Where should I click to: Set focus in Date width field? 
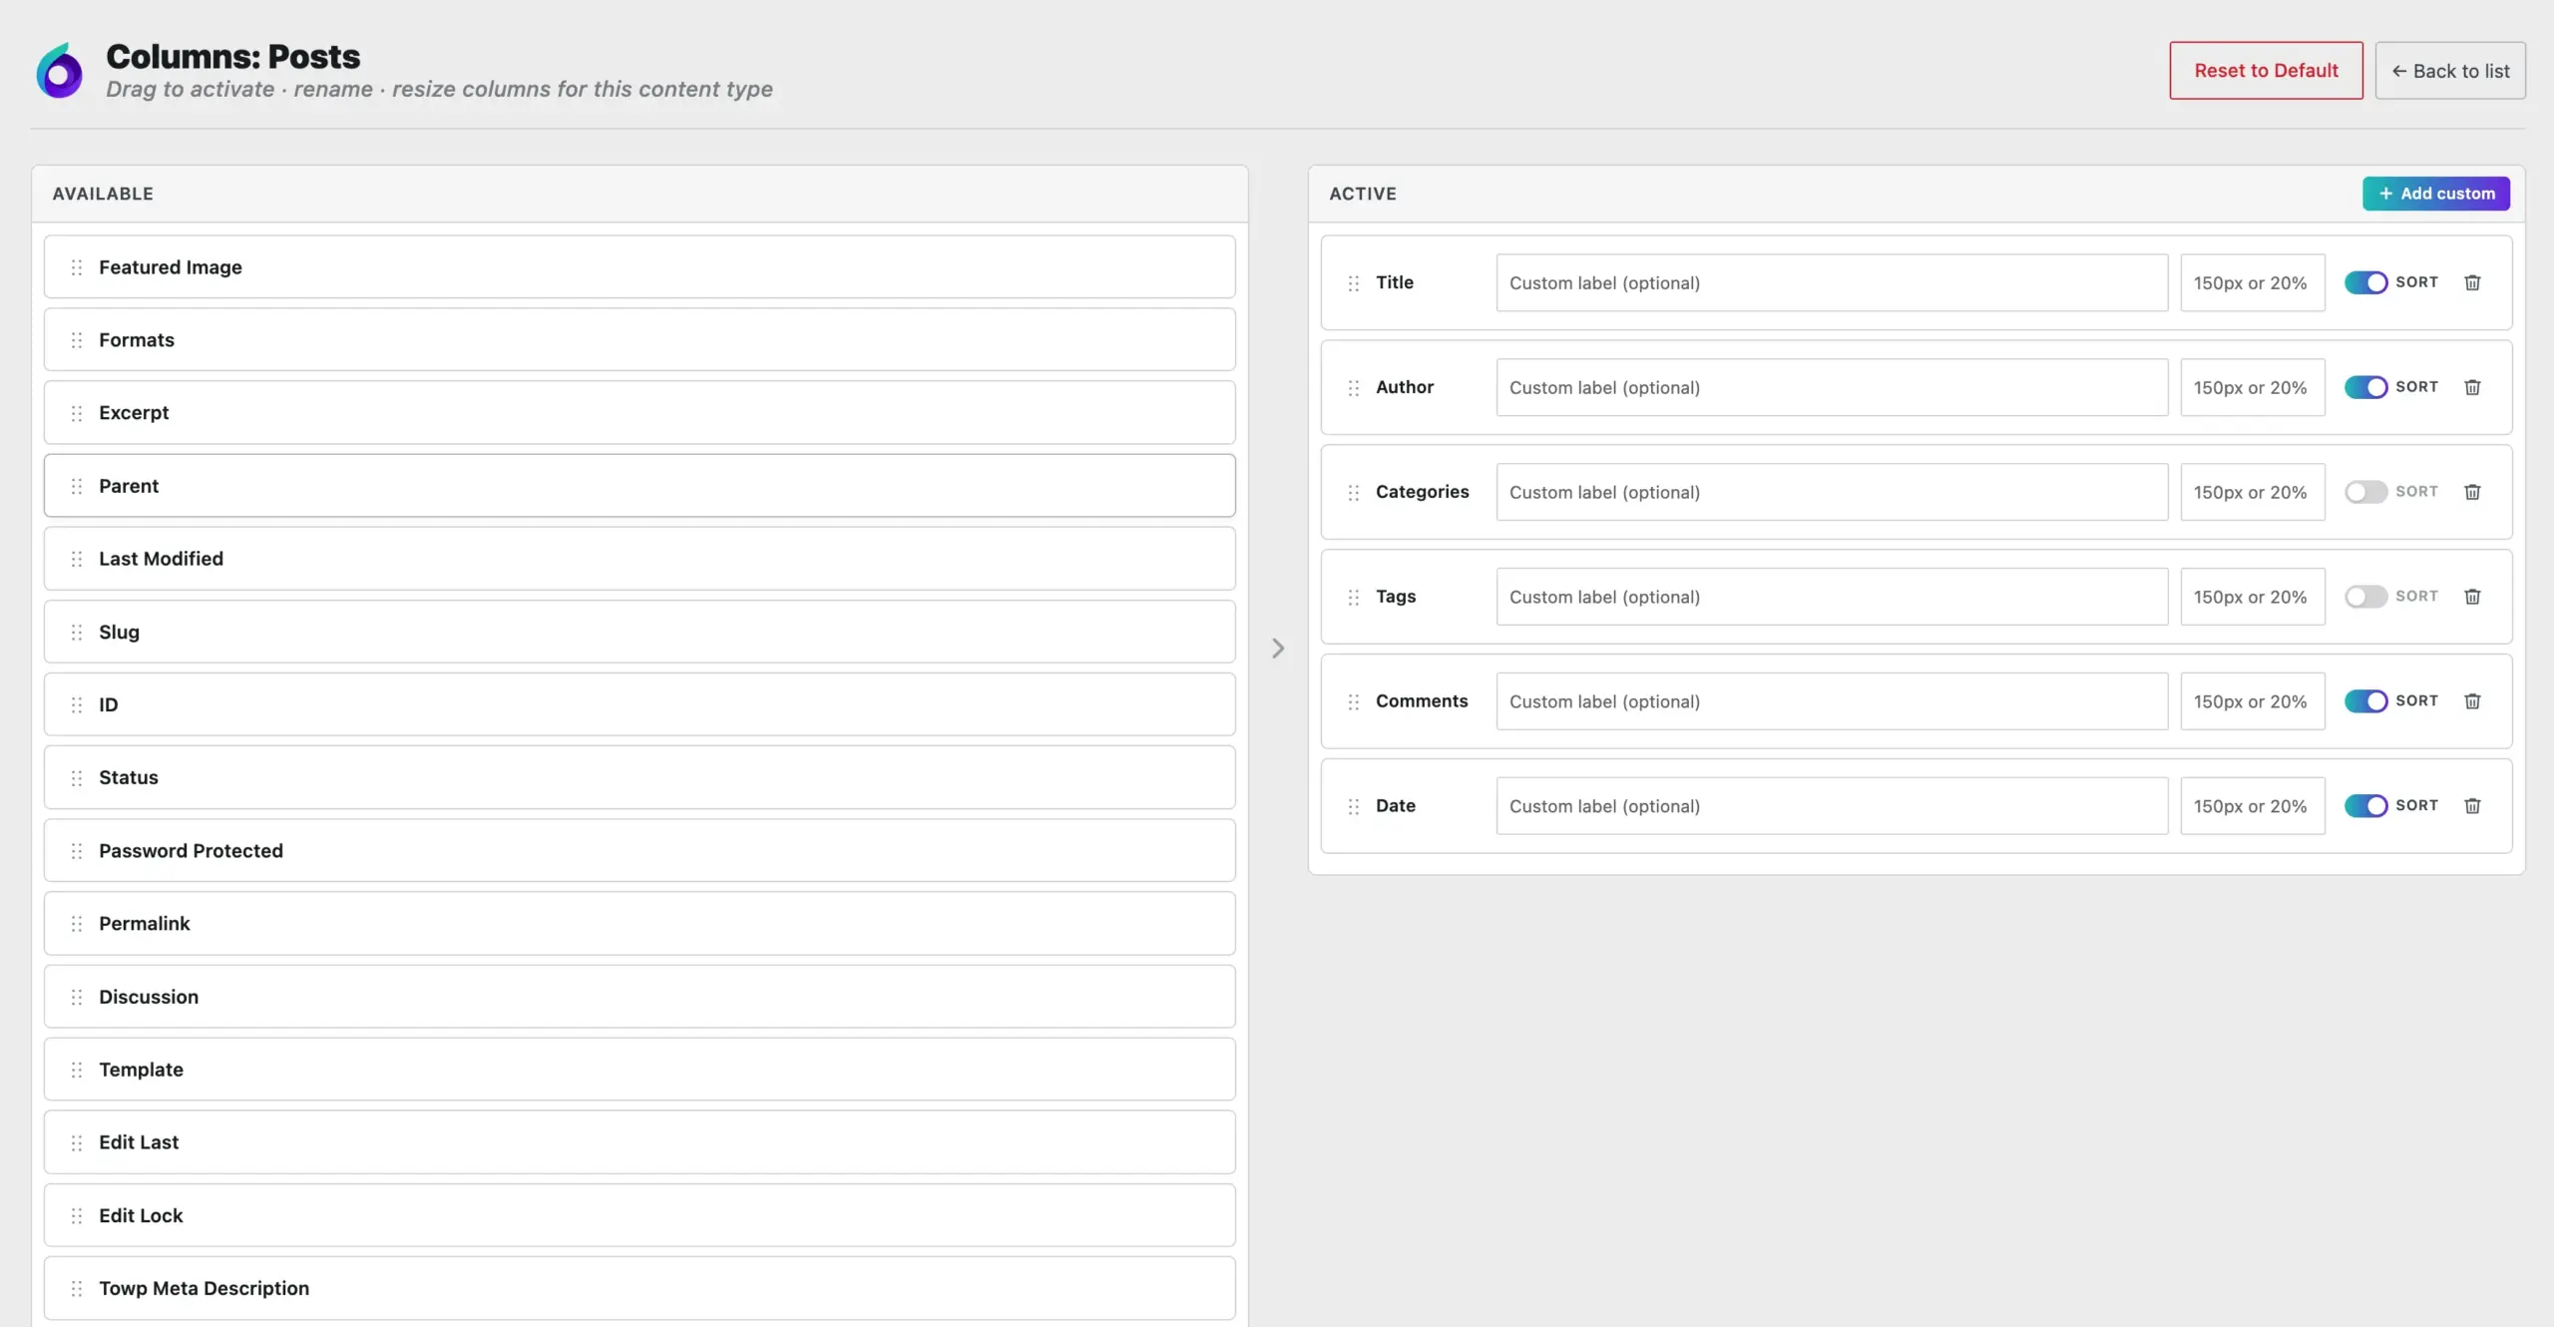pos(2253,806)
